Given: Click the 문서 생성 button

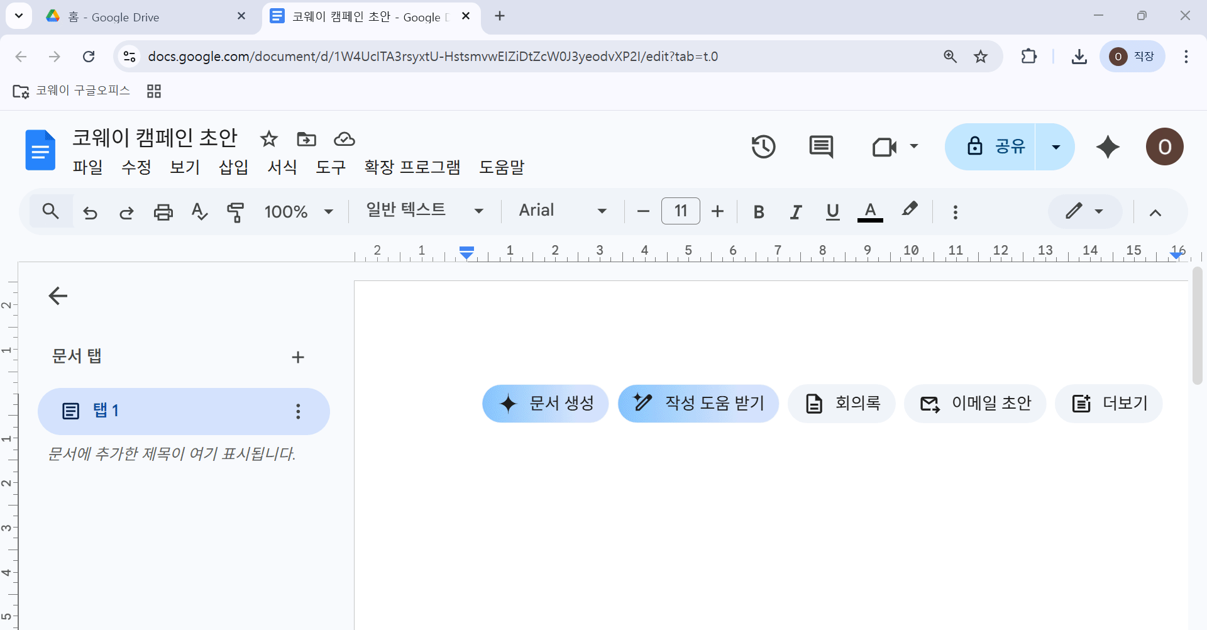Looking at the screenshot, I should 546,404.
